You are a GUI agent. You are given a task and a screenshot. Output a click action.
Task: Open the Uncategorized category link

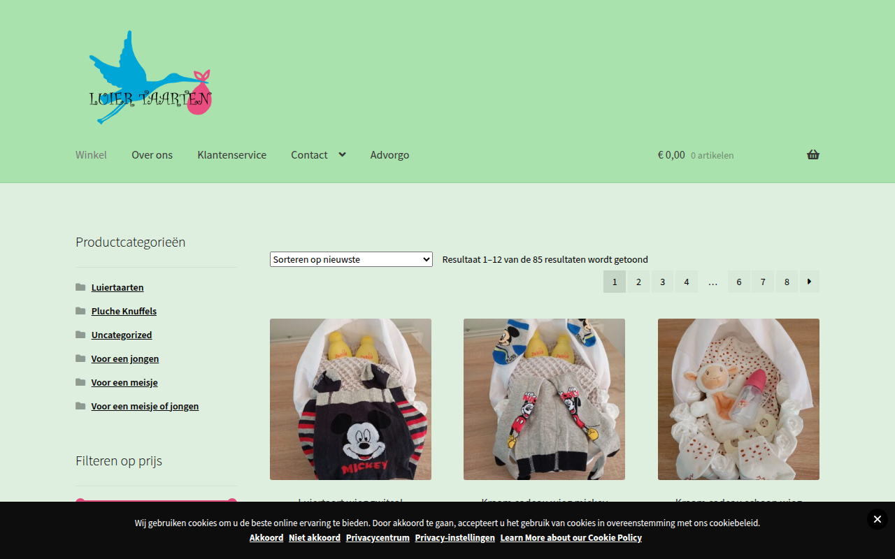[122, 335]
